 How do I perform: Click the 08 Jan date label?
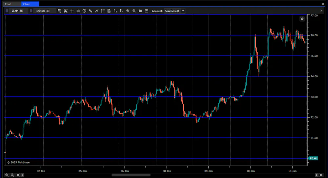tap(167, 171)
